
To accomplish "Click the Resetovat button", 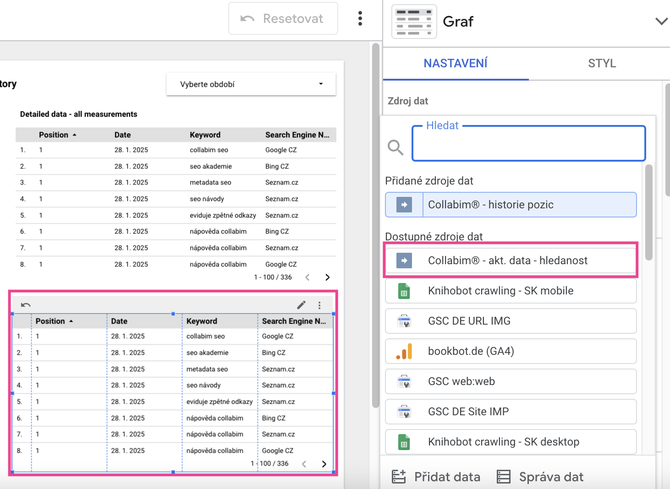I will click(283, 19).
